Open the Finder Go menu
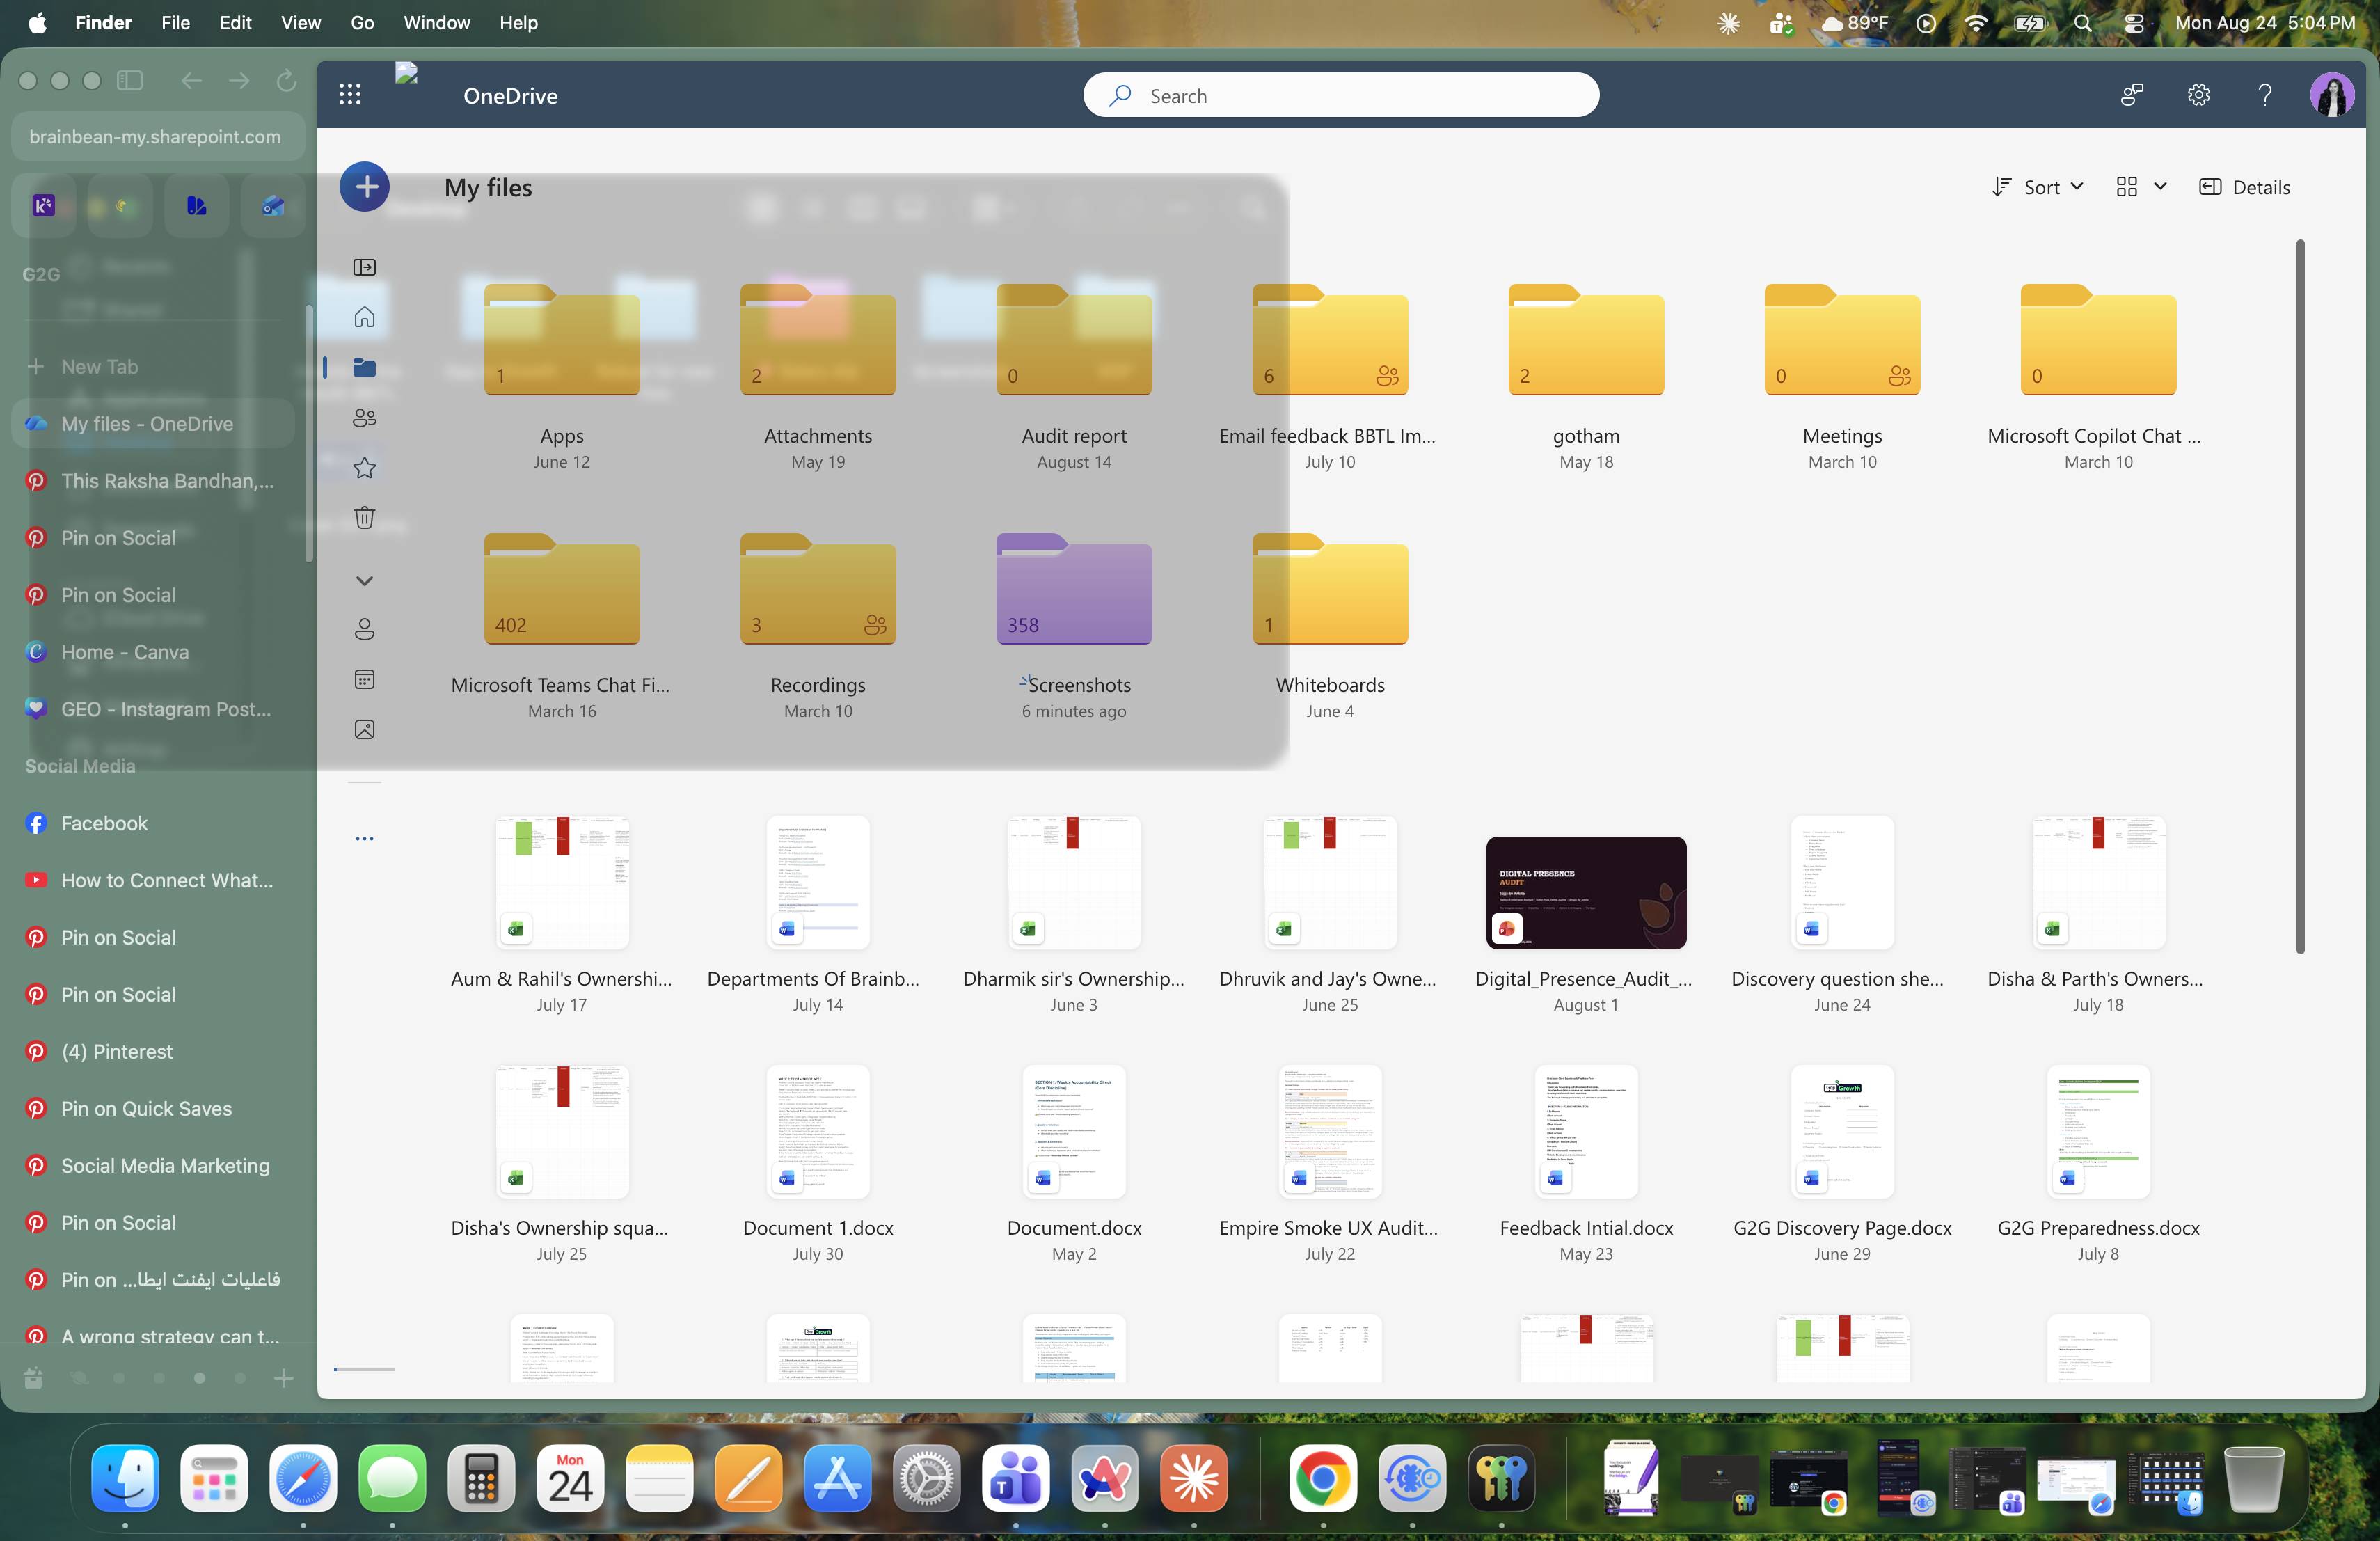This screenshot has height=1541, width=2380. point(362,23)
